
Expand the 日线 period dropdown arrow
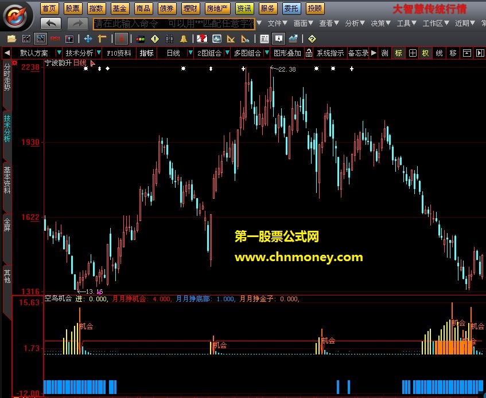(190, 53)
